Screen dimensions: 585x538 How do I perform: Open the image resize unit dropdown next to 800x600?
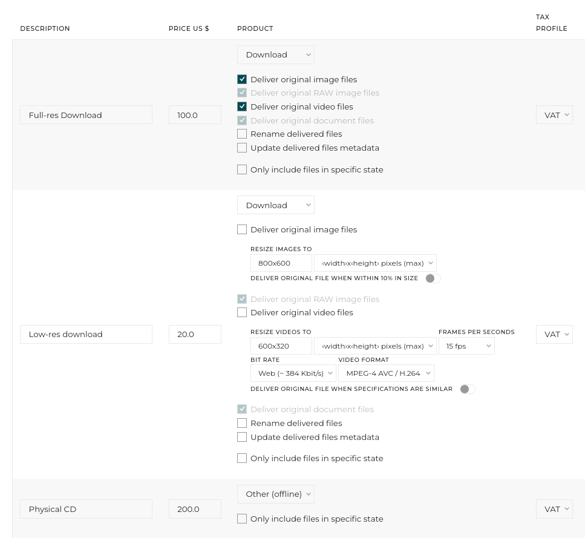tap(375, 263)
